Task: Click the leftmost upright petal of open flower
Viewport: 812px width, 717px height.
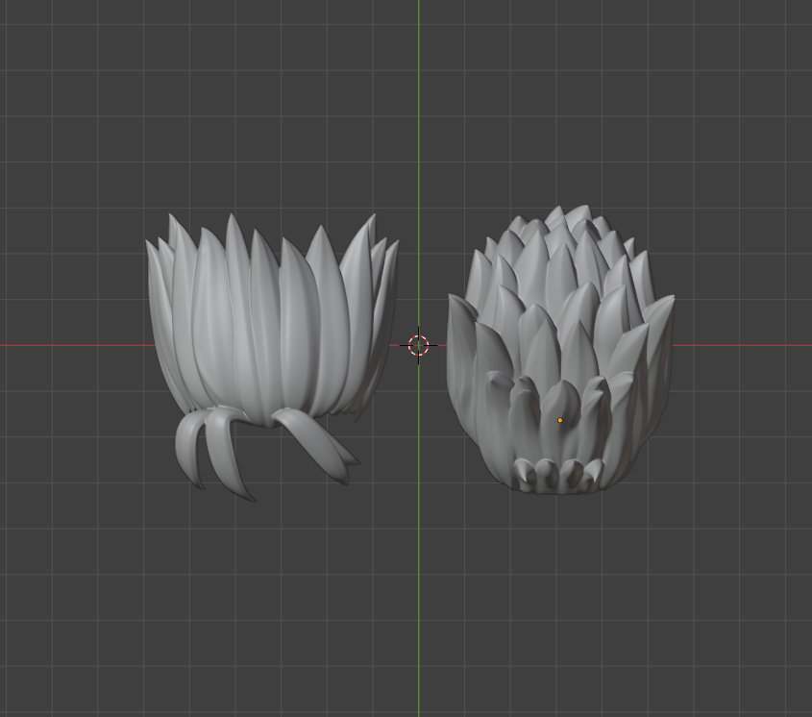Action: click(159, 308)
